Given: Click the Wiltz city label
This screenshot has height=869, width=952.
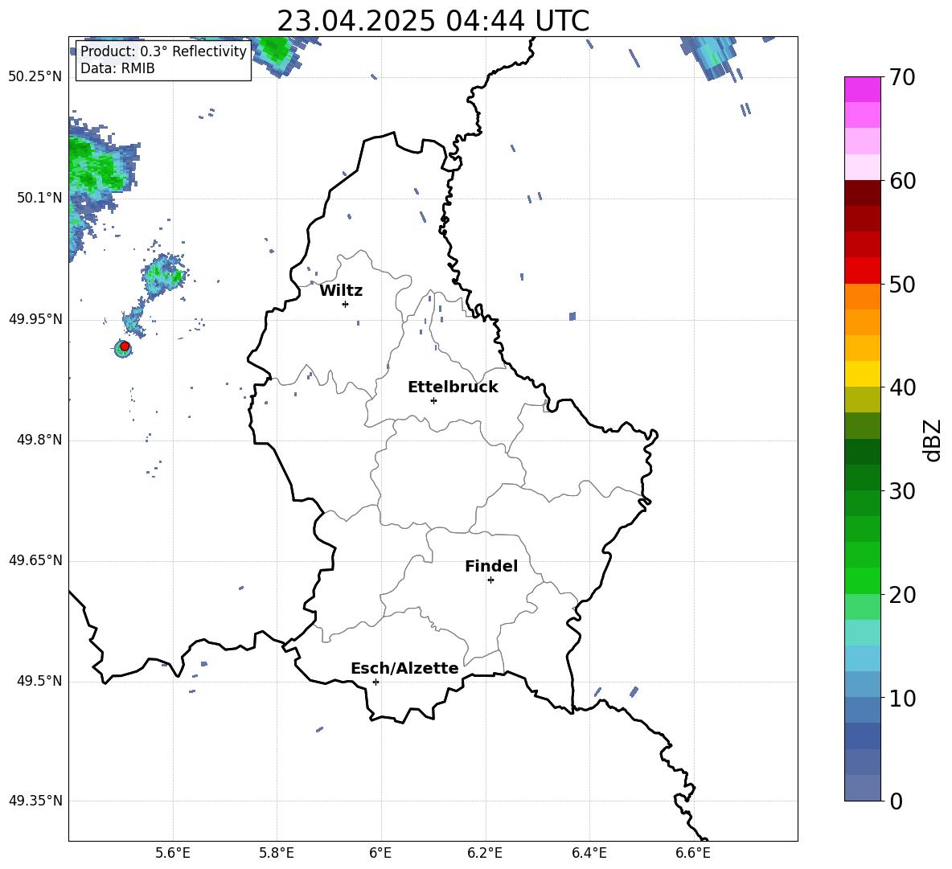Looking at the screenshot, I should [341, 291].
